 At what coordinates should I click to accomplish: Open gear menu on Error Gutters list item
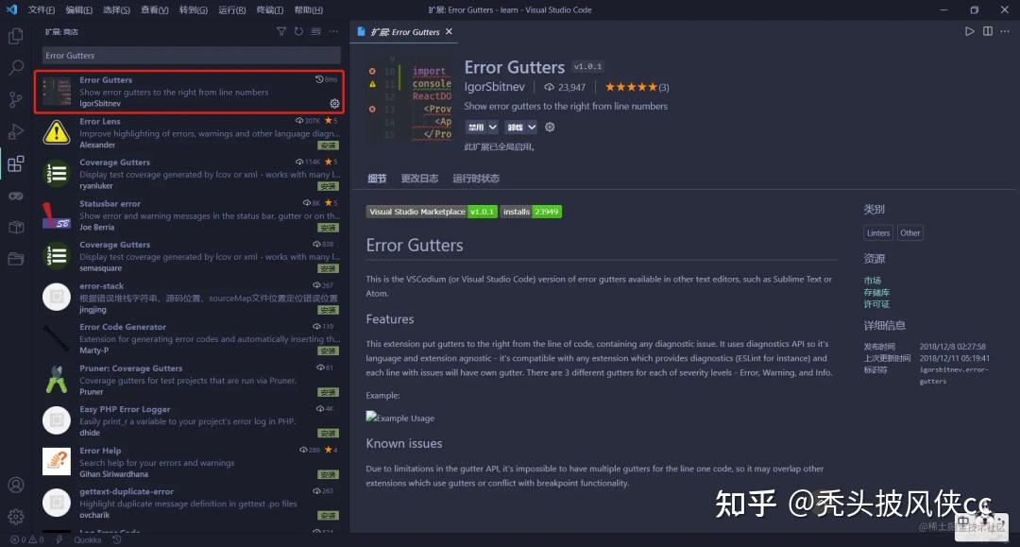[x=334, y=103]
